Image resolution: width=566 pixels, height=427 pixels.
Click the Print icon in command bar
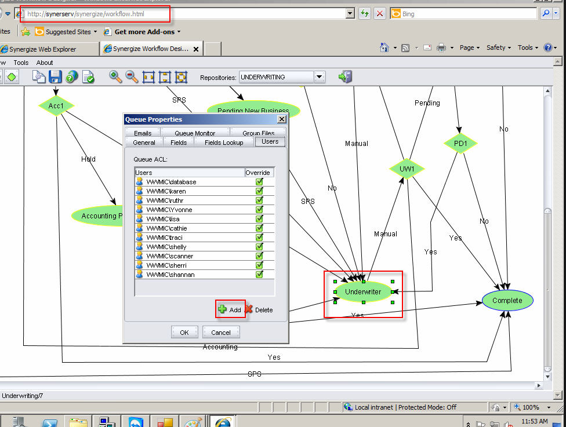tap(441, 48)
